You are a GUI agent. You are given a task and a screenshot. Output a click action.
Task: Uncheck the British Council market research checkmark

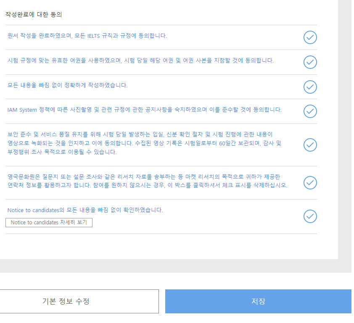point(310,183)
